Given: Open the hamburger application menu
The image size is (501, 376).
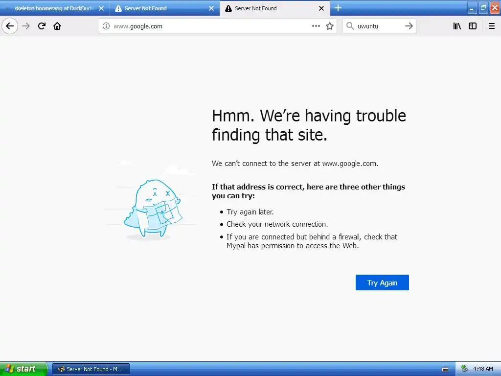Looking at the screenshot, I should click(x=492, y=26).
